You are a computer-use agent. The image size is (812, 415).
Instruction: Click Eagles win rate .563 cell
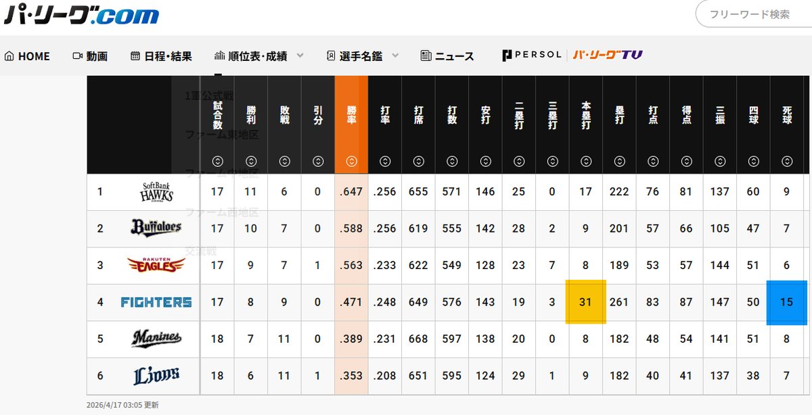351,265
